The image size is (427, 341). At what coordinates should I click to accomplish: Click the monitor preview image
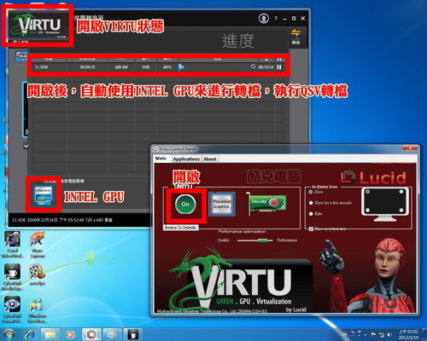pos(385,205)
